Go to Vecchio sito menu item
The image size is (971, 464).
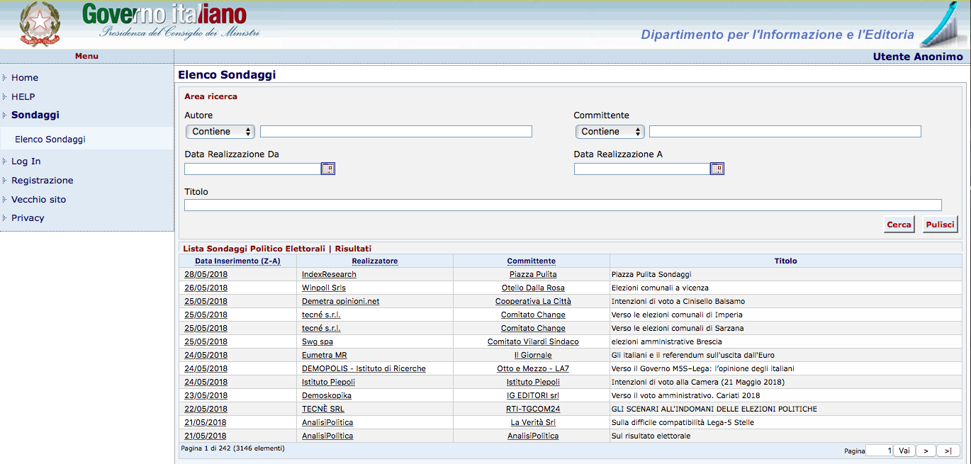(x=38, y=200)
